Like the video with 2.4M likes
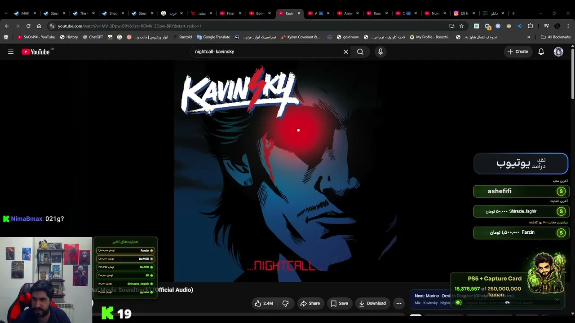575x323 pixels. tap(264, 303)
